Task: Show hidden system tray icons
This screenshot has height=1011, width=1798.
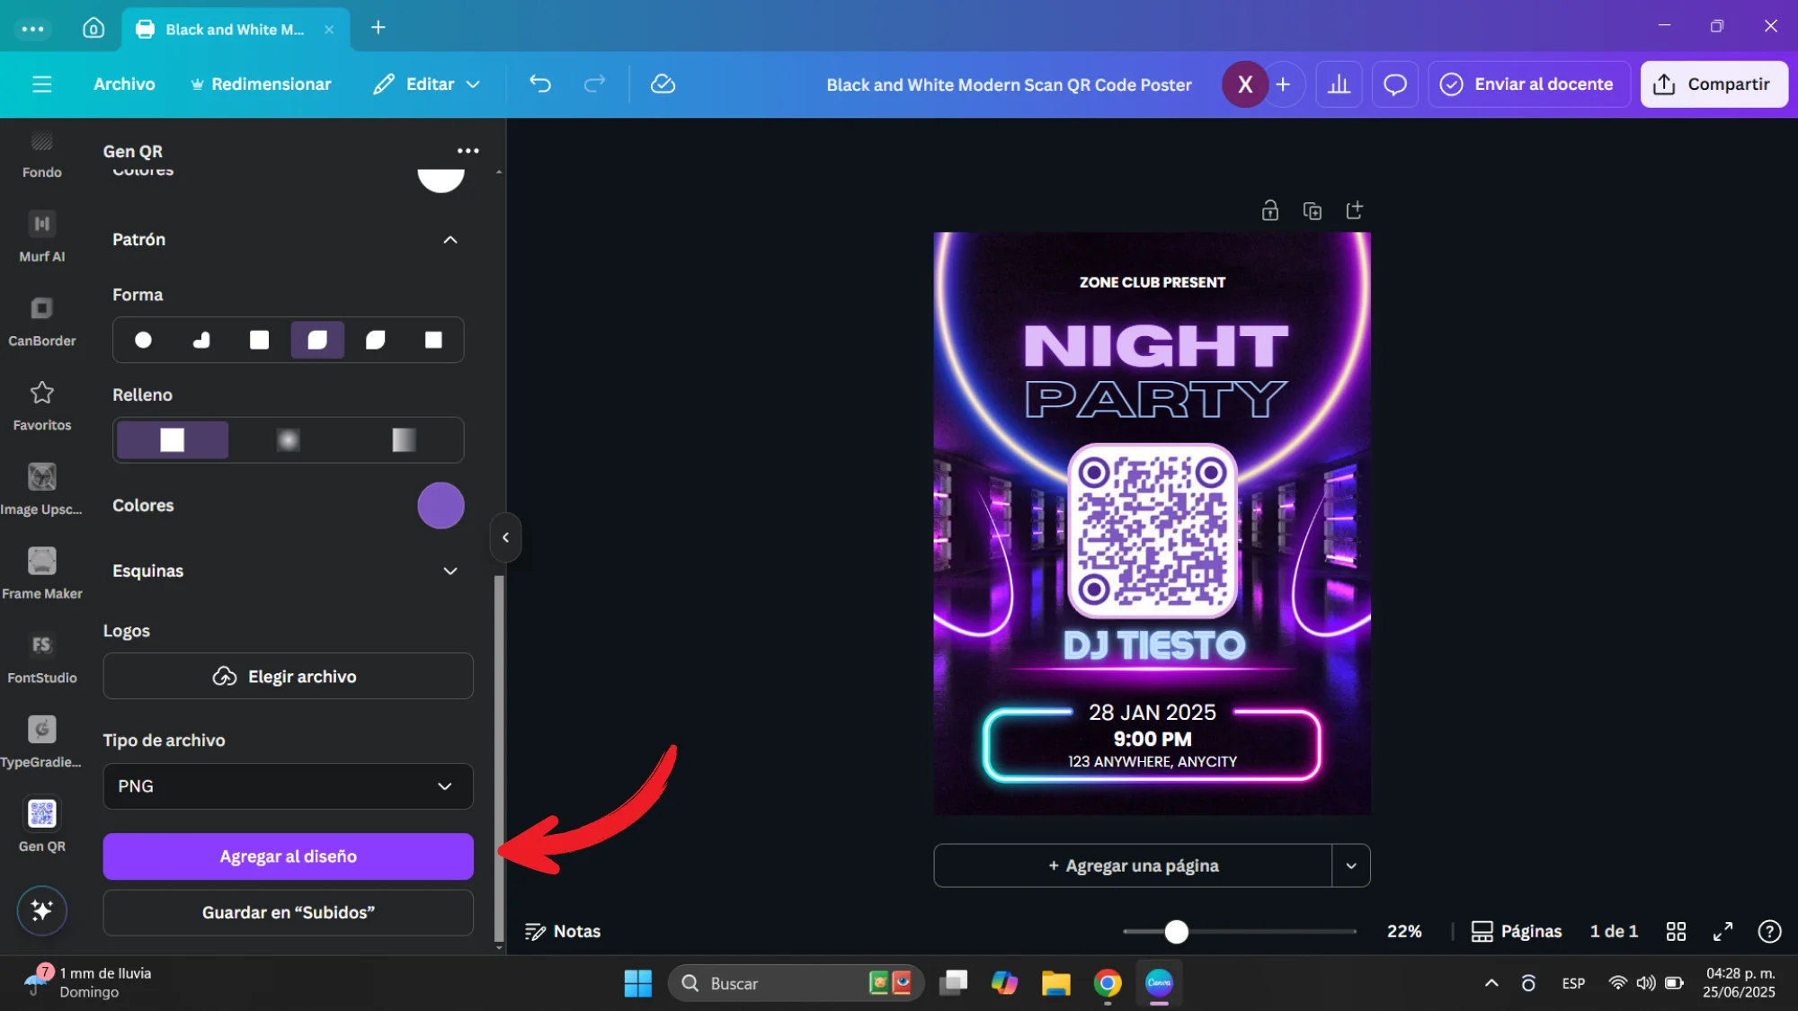Action: coord(1491,983)
